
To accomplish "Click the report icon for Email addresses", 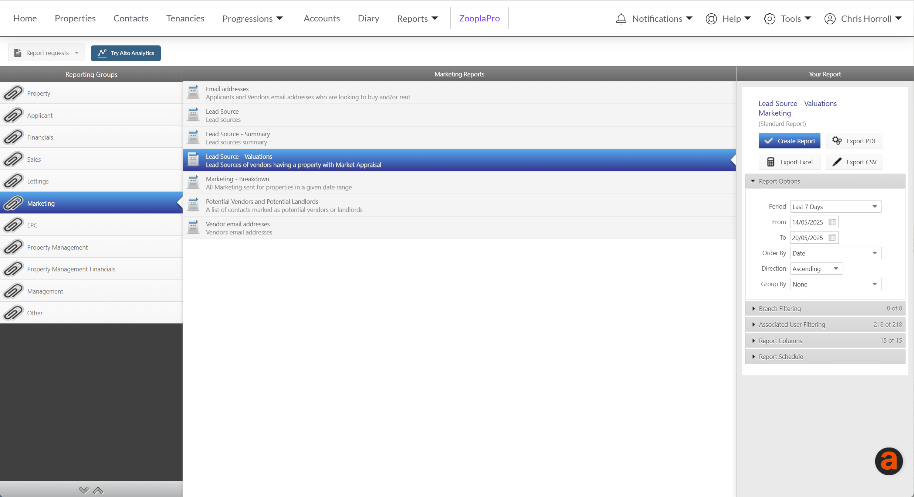I will 193,92.
